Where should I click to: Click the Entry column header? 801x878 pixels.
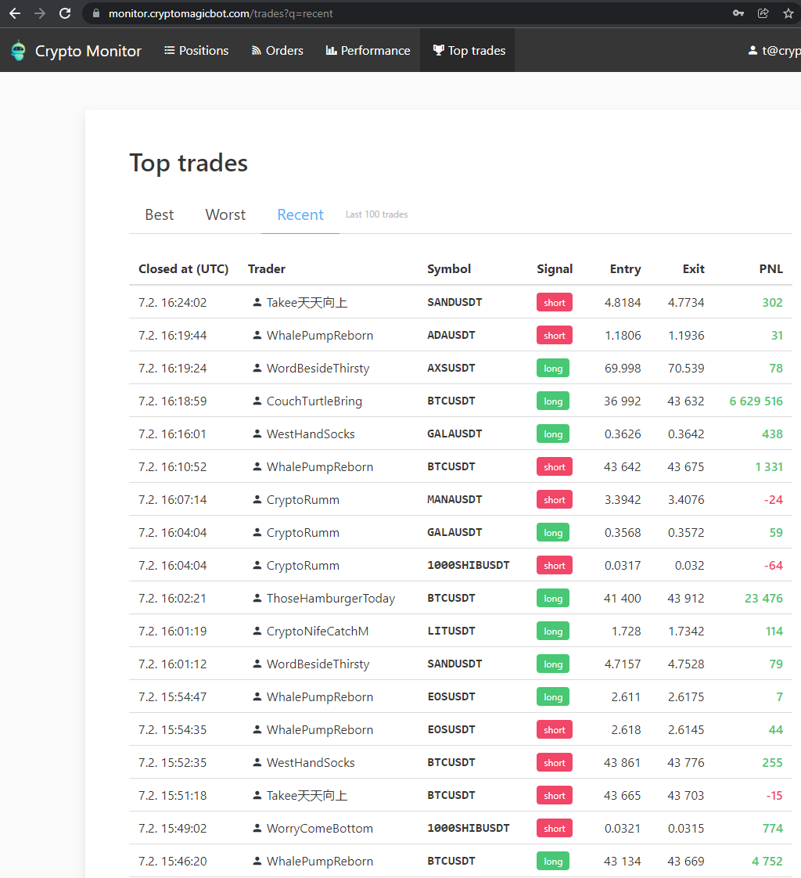[x=625, y=268]
